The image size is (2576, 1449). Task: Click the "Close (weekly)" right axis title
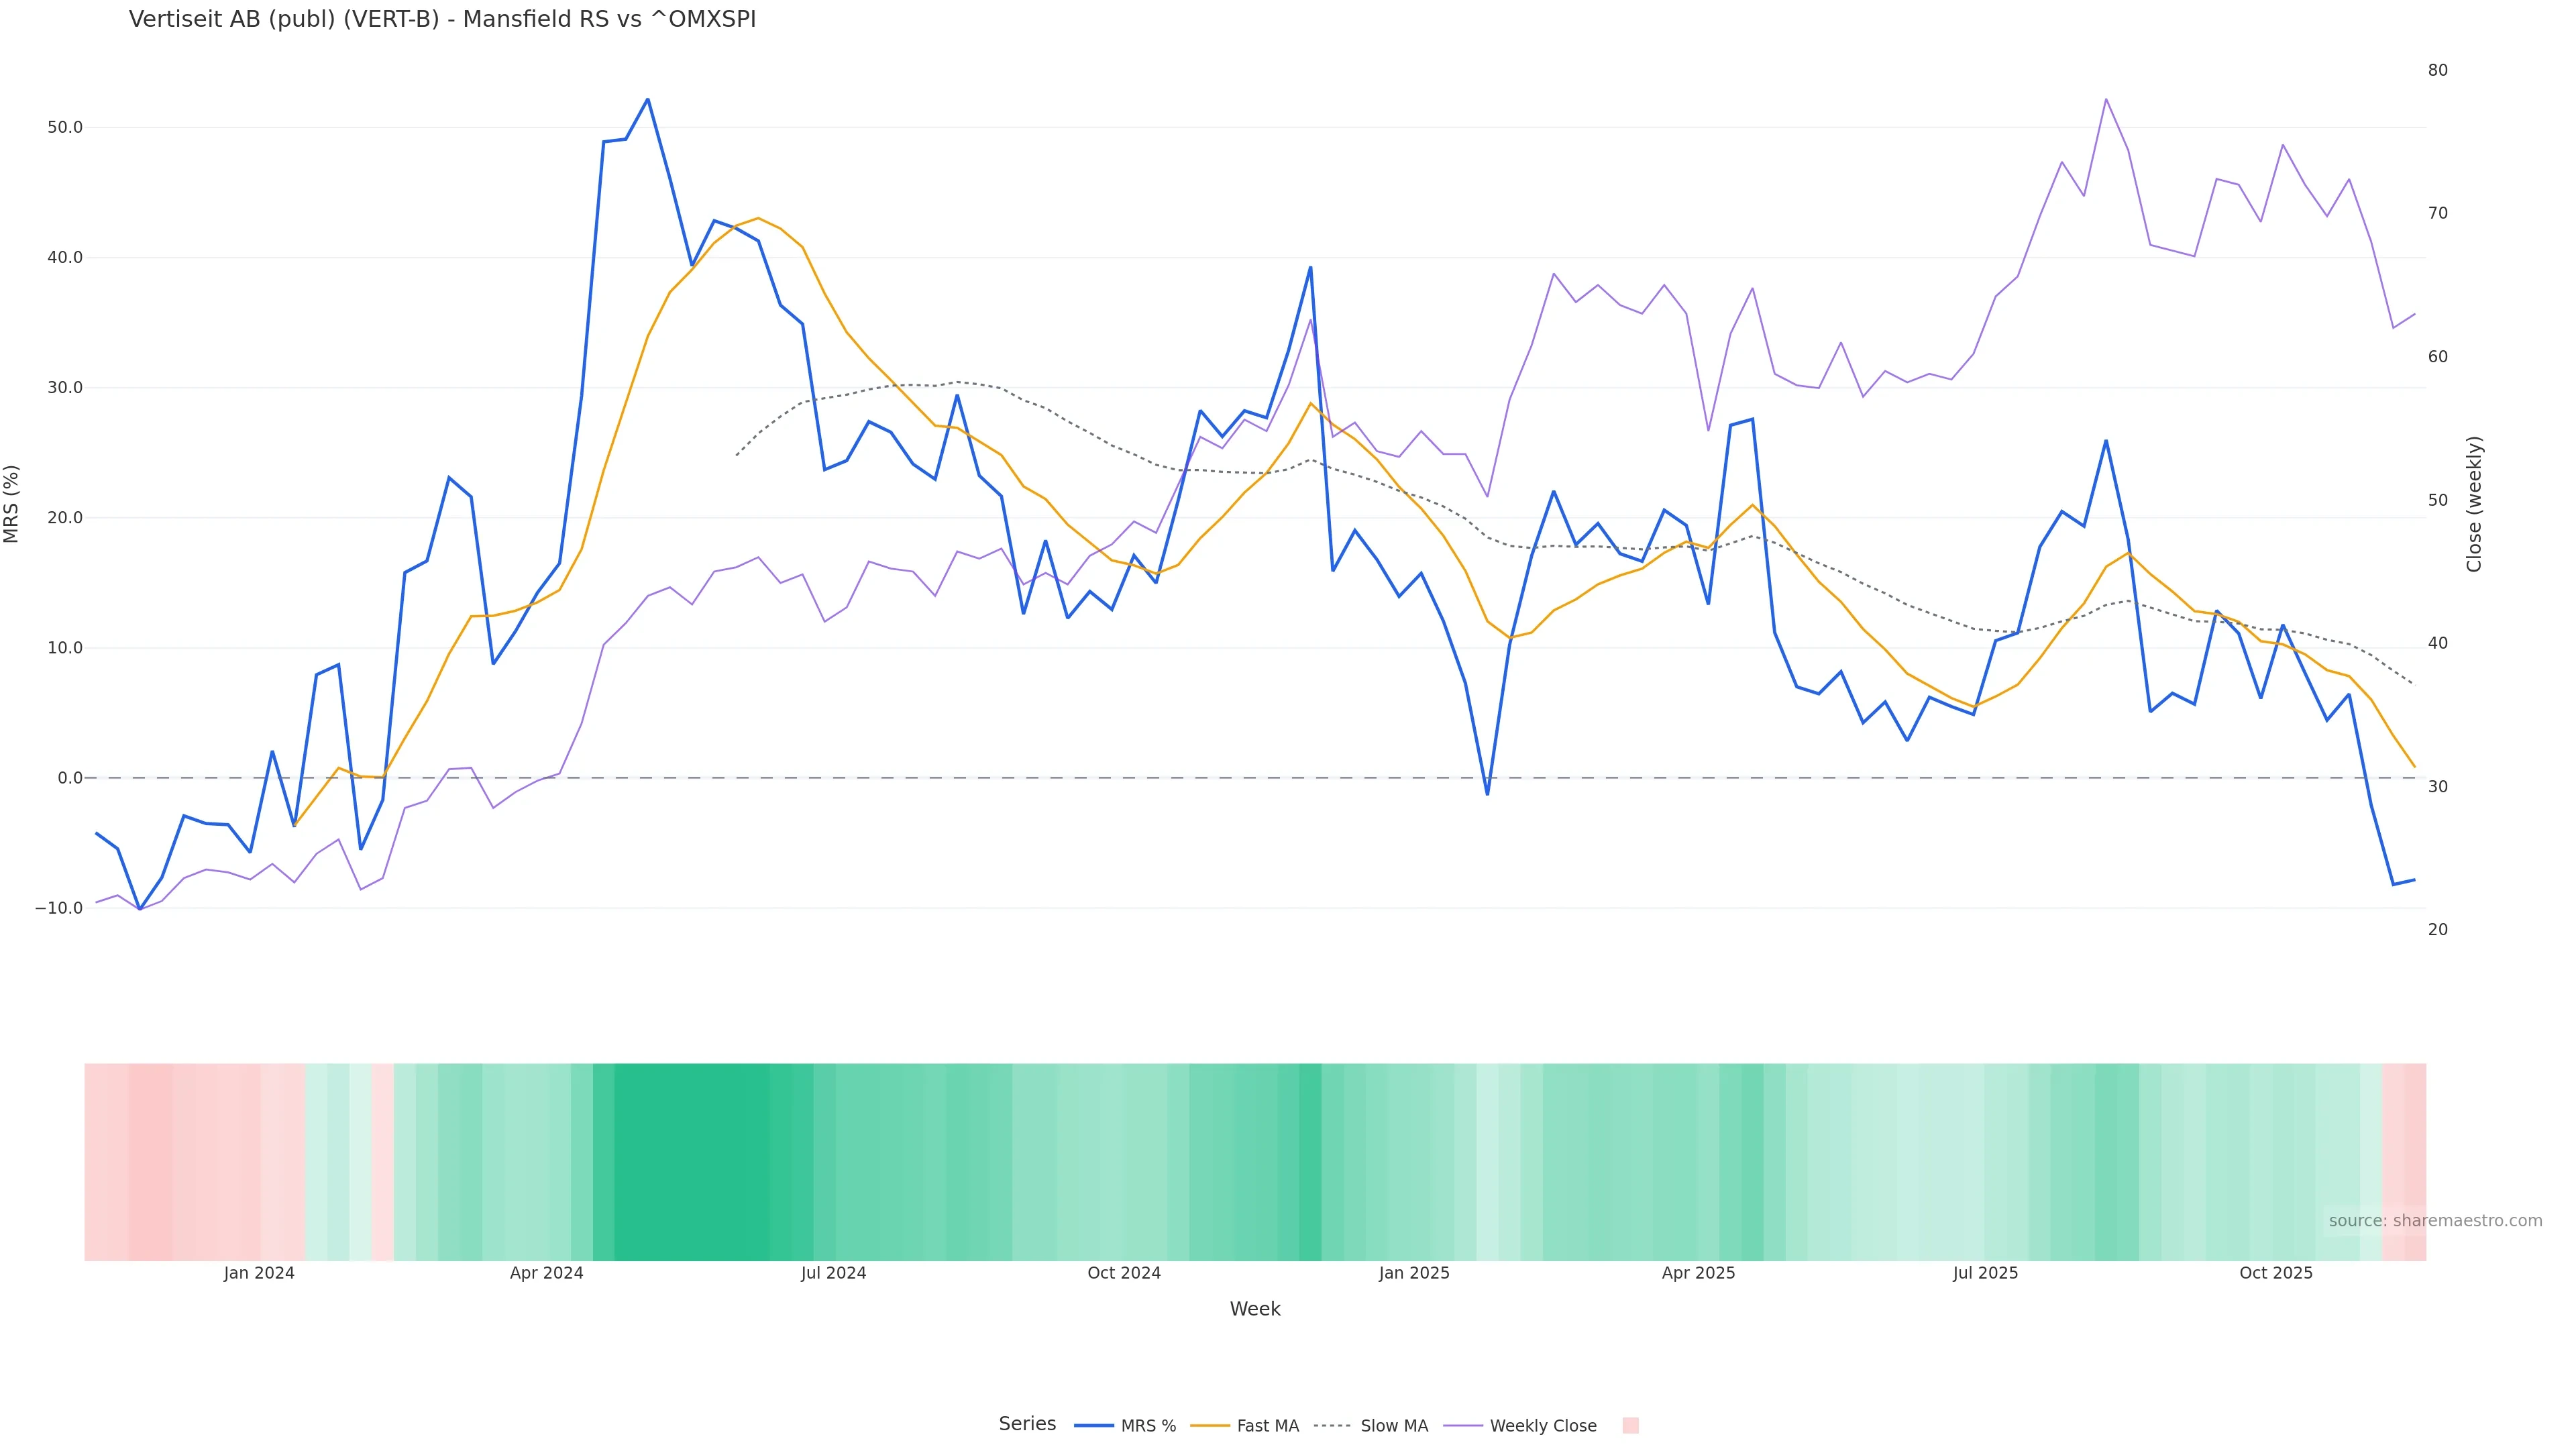[2474, 503]
